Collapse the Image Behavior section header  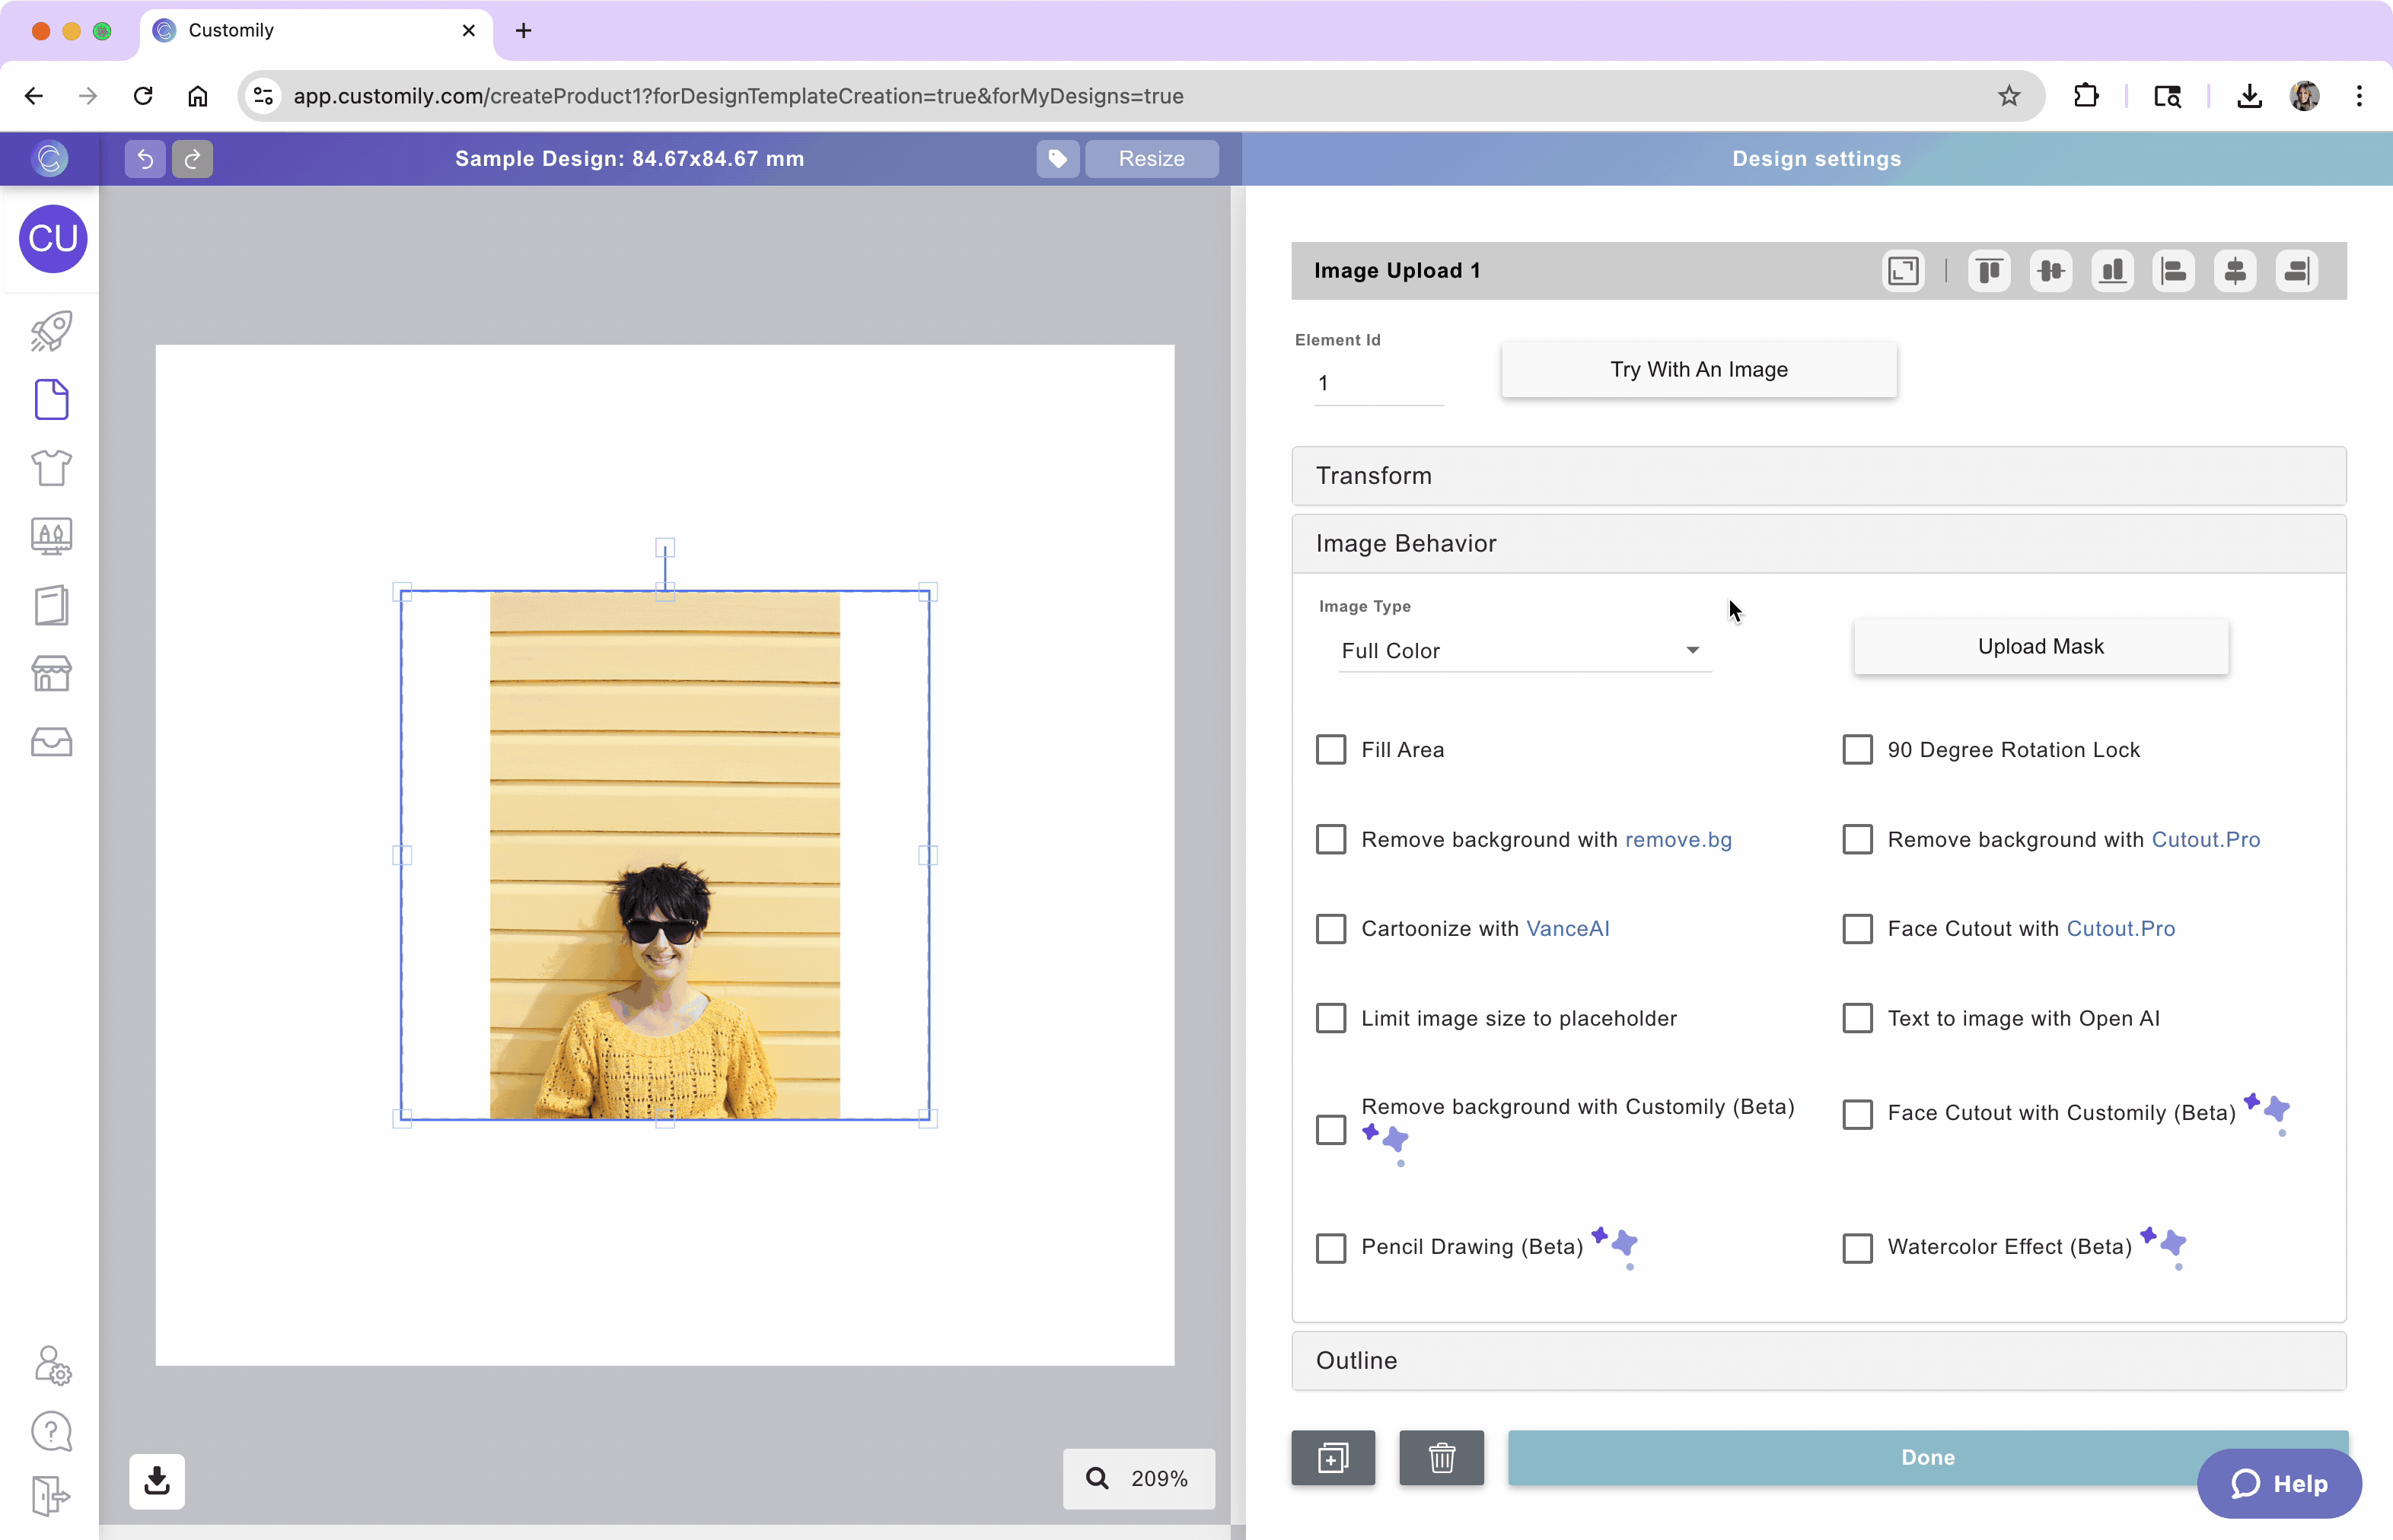coord(1818,544)
